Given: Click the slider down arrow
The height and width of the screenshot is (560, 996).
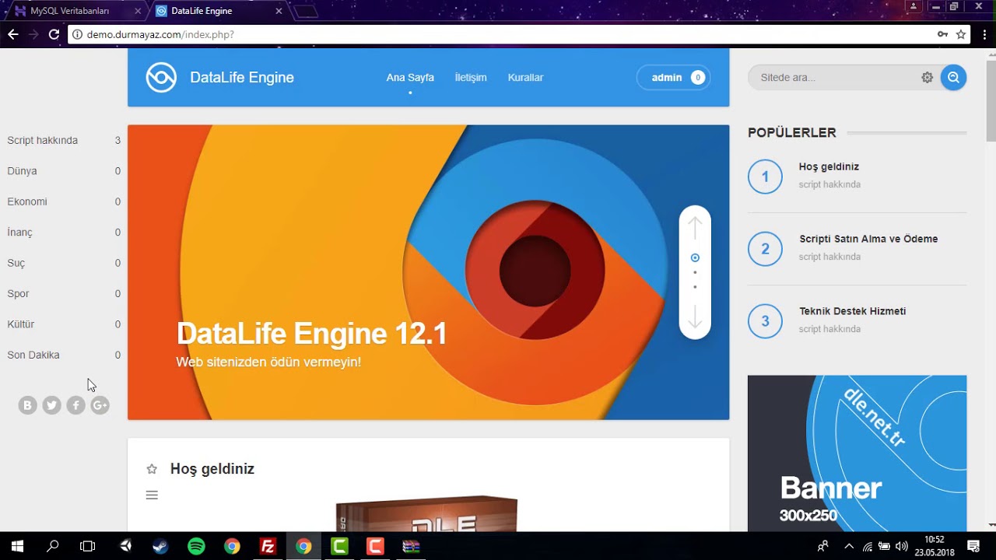Looking at the screenshot, I should point(695,317).
